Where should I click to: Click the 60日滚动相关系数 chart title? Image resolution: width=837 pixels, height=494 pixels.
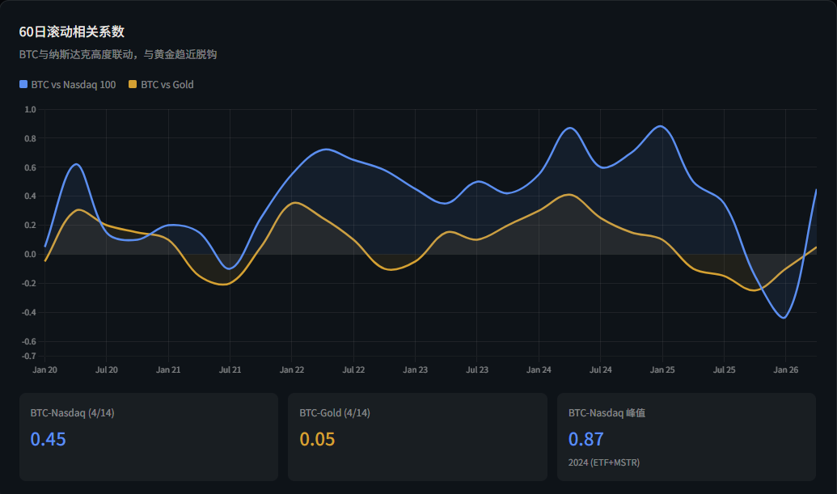[72, 32]
